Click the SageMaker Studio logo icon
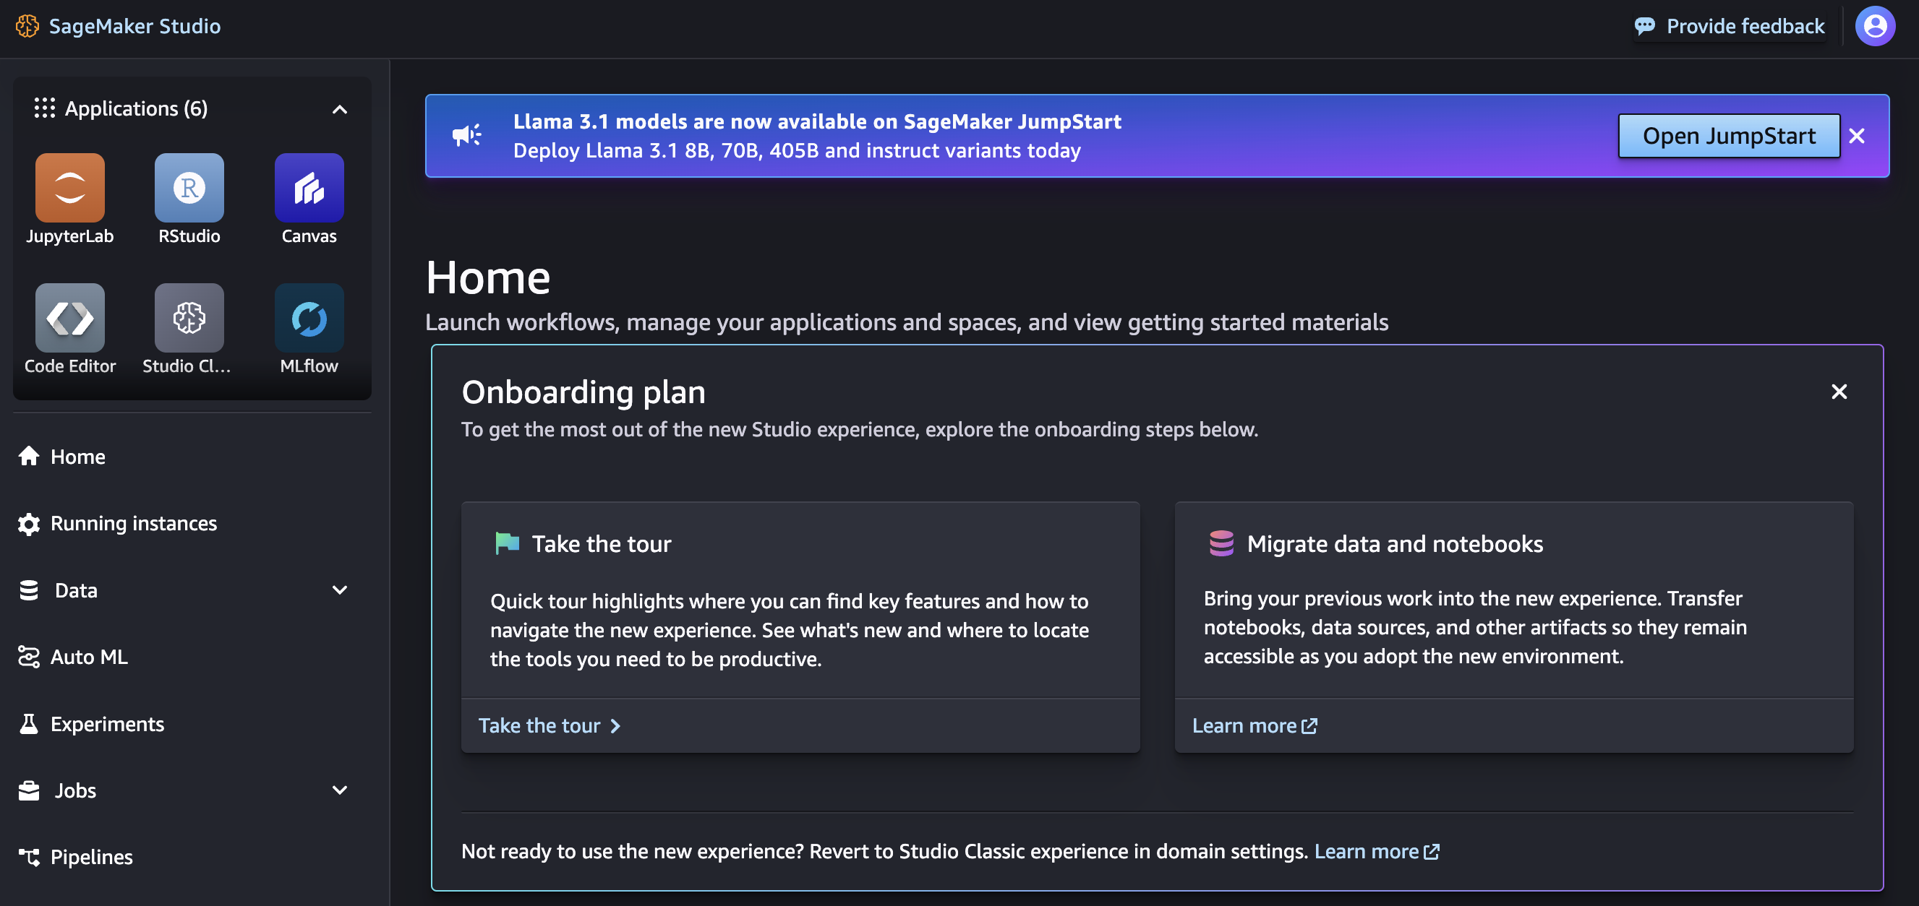Screen dimensions: 1919x906 27,27
